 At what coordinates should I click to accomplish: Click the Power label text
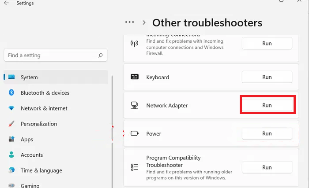point(154,134)
